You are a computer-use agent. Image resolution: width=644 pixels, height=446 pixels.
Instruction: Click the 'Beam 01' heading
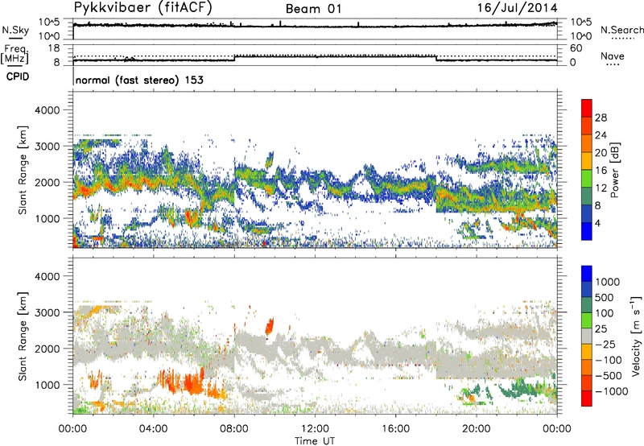[x=313, y=9]
